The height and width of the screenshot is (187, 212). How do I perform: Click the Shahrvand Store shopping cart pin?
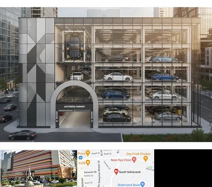pos(143,184)
